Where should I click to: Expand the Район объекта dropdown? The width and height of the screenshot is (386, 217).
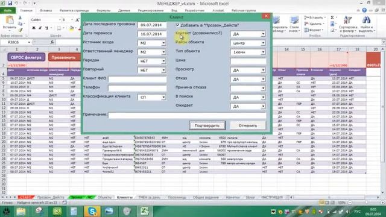(263, 43)
